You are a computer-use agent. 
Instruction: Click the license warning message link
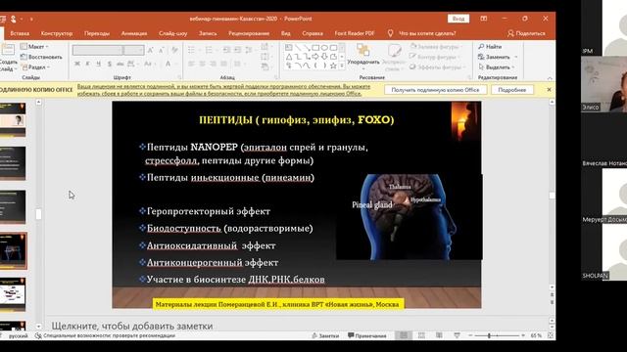[x=223, y=90]
